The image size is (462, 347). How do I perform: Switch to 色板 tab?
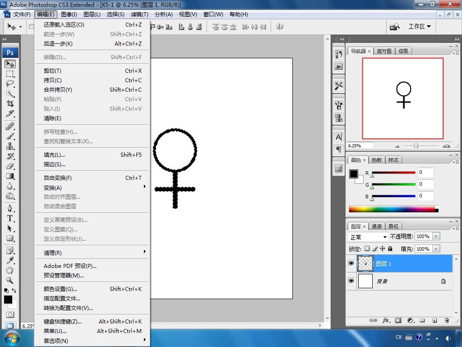[377, 160]
